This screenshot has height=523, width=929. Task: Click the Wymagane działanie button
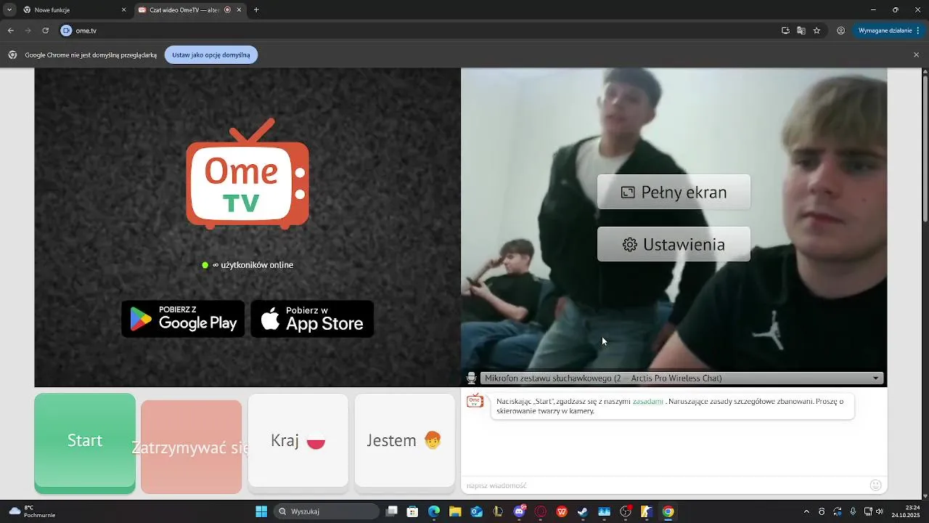coord(889,31)
